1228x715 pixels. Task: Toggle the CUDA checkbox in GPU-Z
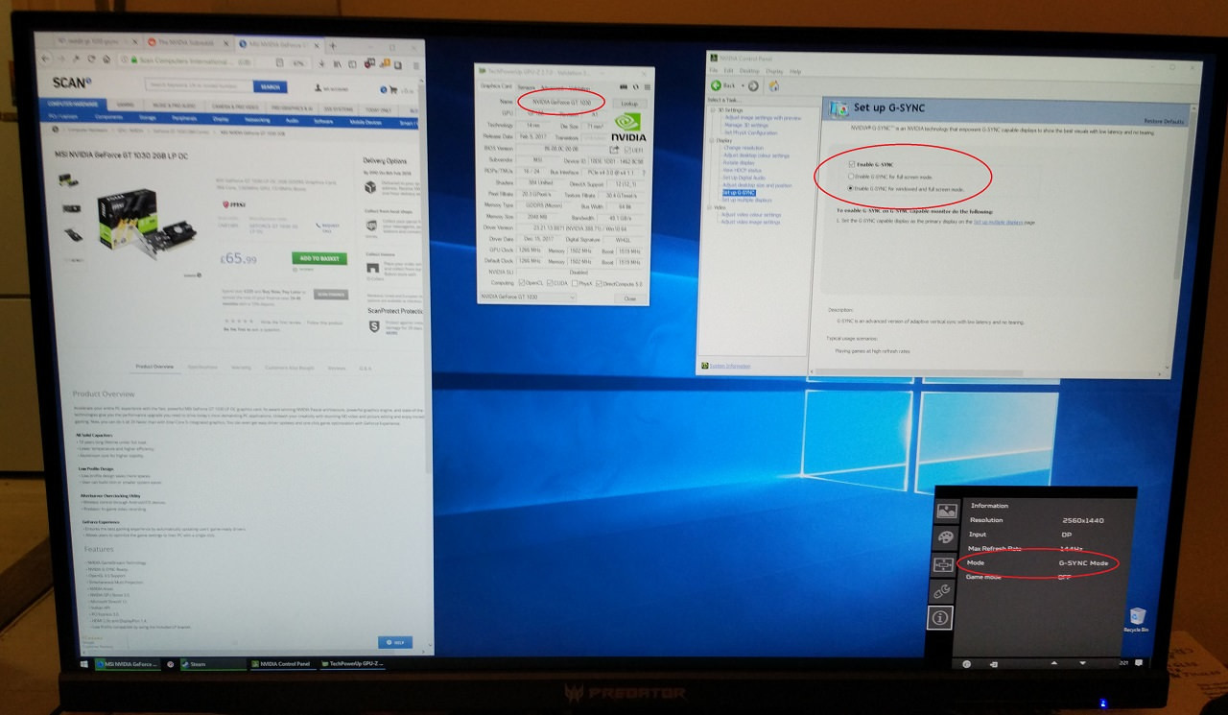[x=550, y=283]
